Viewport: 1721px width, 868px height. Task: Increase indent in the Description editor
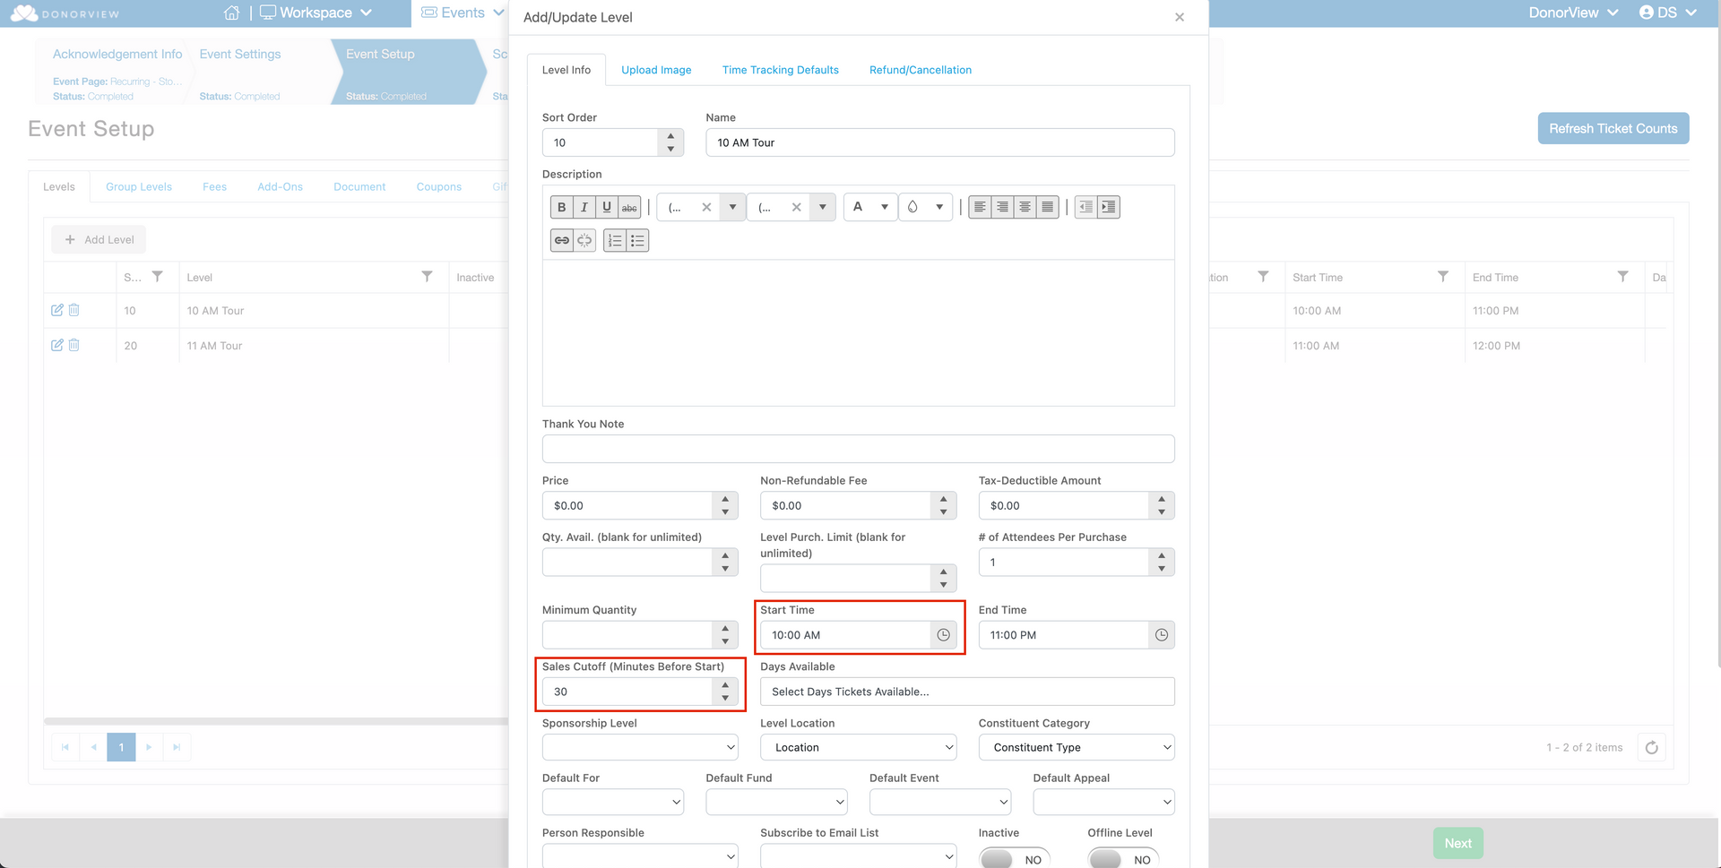[x=1109, y=207]
